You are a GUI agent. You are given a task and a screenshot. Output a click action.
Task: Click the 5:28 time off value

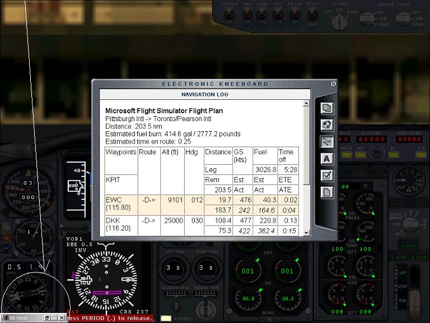[291, 170]
